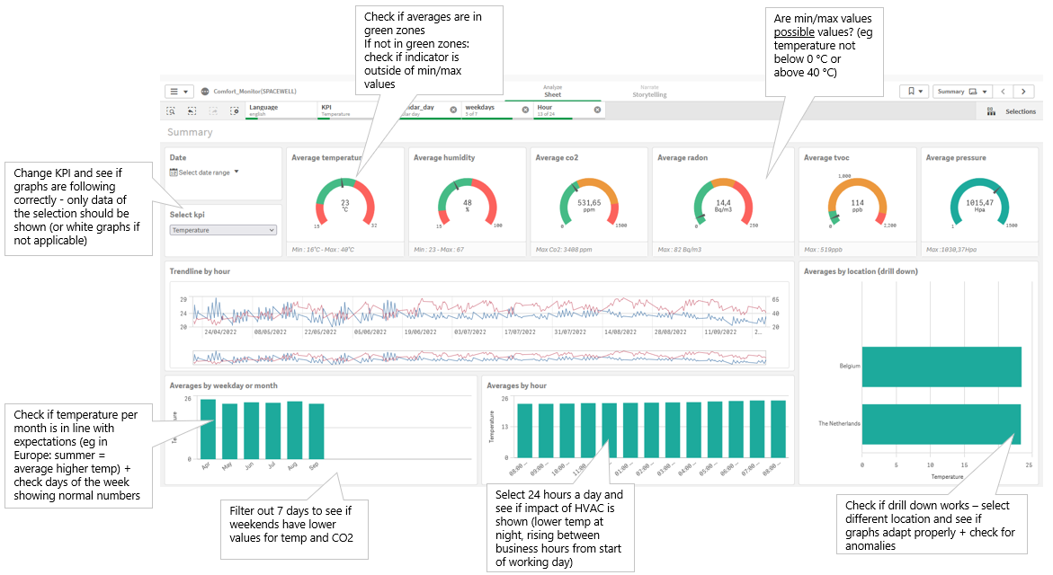The width and height of the screenshot is (1053, 575).
Task: Step back in selections
Action: [x=192, y=111]
